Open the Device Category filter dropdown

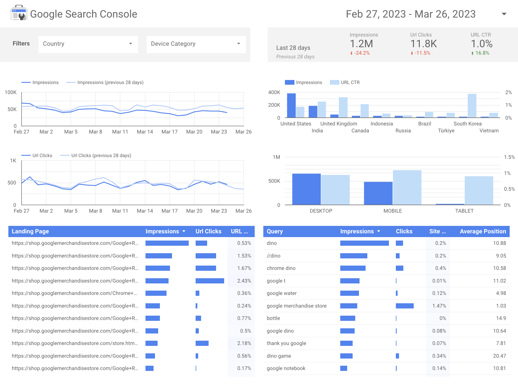[196, 44]
